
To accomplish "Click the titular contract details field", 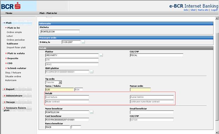I will tap(67, 102).
